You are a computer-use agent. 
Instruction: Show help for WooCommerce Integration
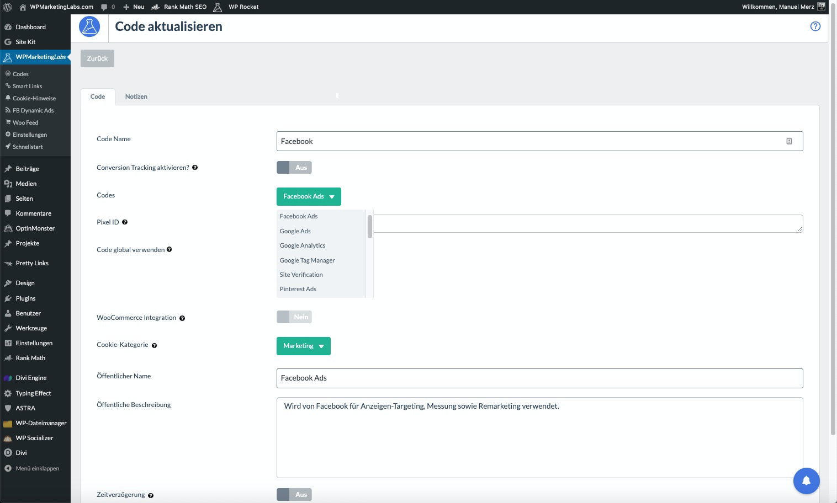[x=182, y=318]
